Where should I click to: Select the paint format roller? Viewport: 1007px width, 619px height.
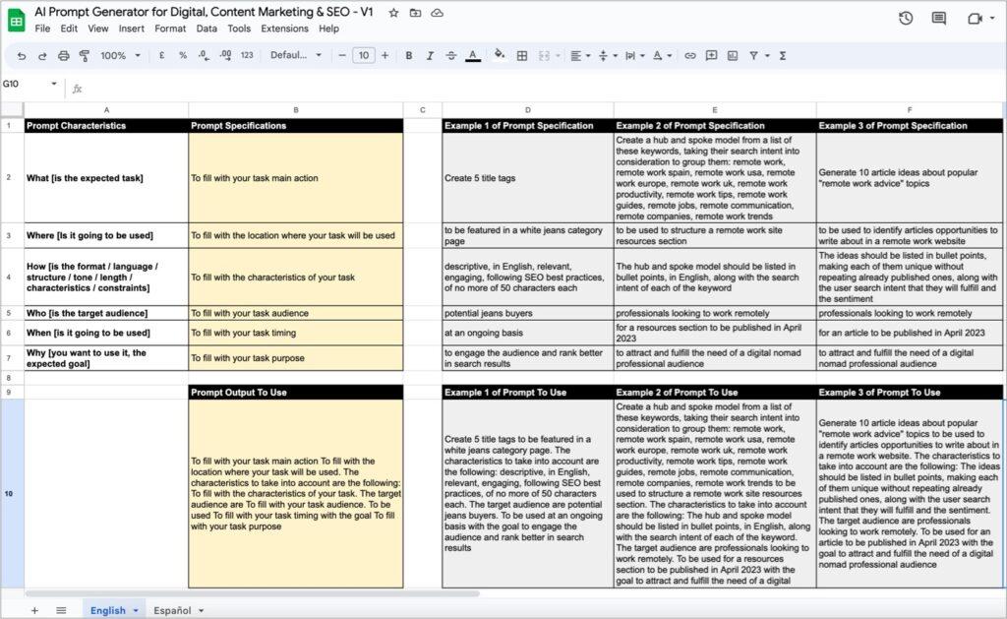(85, 56)
